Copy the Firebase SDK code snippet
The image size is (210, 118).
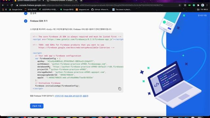(119, 89)
